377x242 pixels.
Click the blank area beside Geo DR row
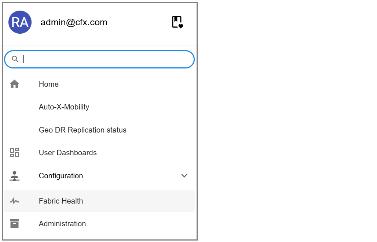click(161, 130)
